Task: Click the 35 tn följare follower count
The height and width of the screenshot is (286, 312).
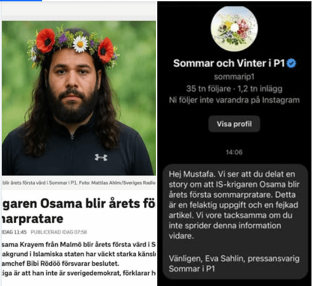Action: pyautogui.click(x=209, y=89)
